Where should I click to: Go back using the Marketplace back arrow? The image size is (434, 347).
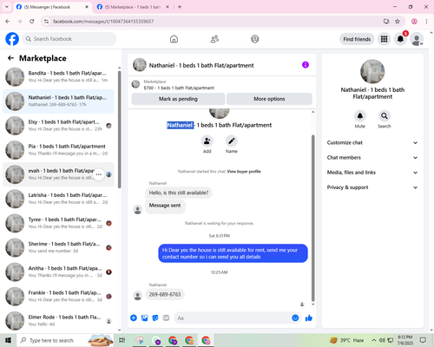click(10, 58)
